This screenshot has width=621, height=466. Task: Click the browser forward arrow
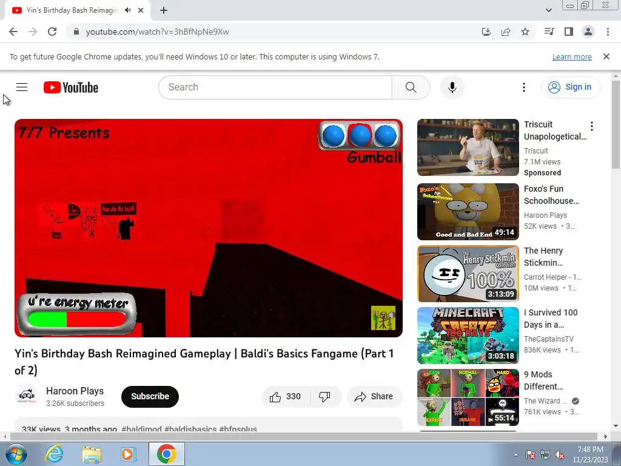pyautogui.click(x=33, y=32)
